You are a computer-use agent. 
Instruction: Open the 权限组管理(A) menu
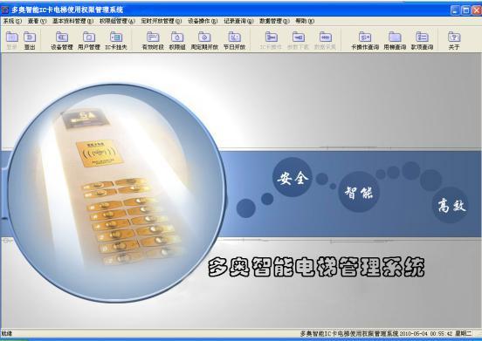117,21
